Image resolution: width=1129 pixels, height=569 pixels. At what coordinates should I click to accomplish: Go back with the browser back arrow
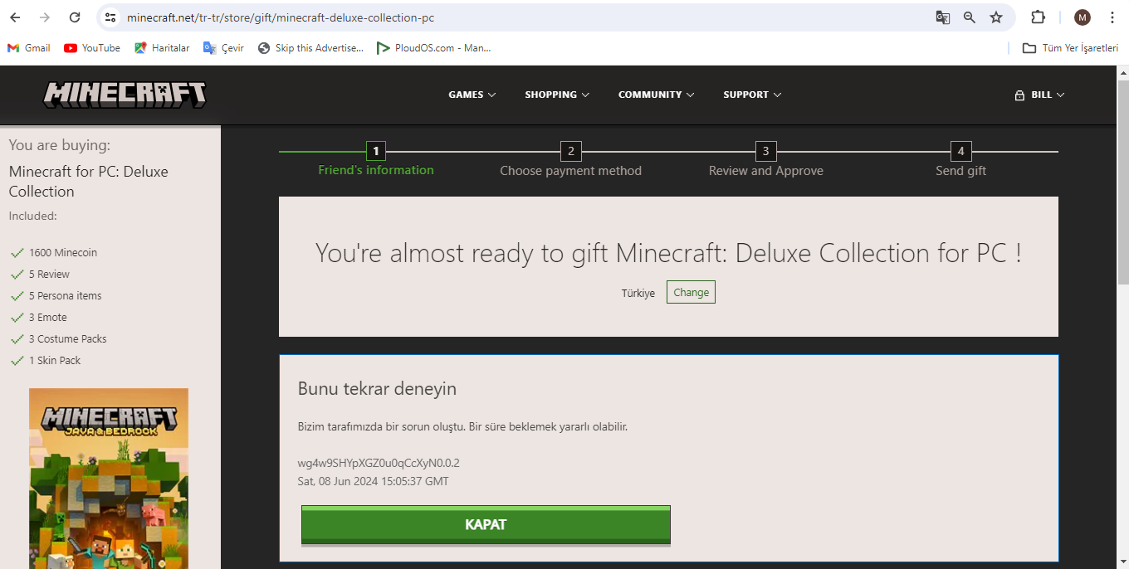pos(15,17)
